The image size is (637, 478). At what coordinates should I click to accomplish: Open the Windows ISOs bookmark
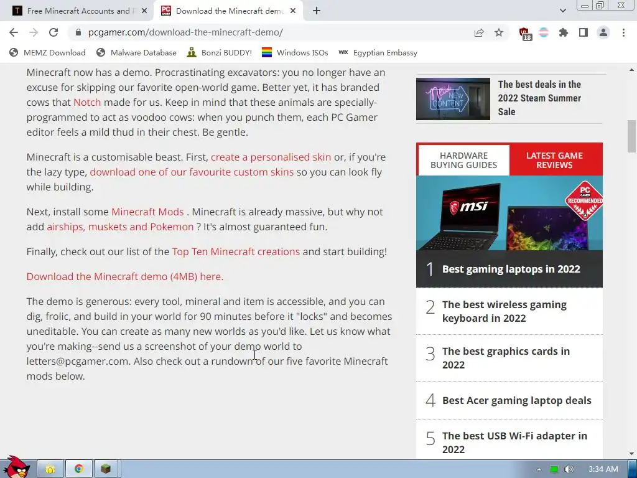coord(295,53)
